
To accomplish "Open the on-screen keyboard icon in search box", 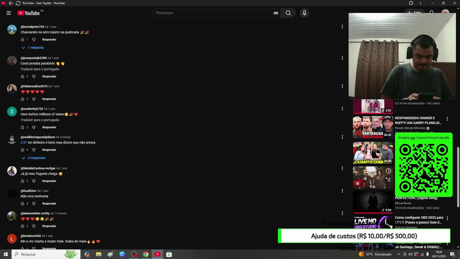I will point(276,13).
